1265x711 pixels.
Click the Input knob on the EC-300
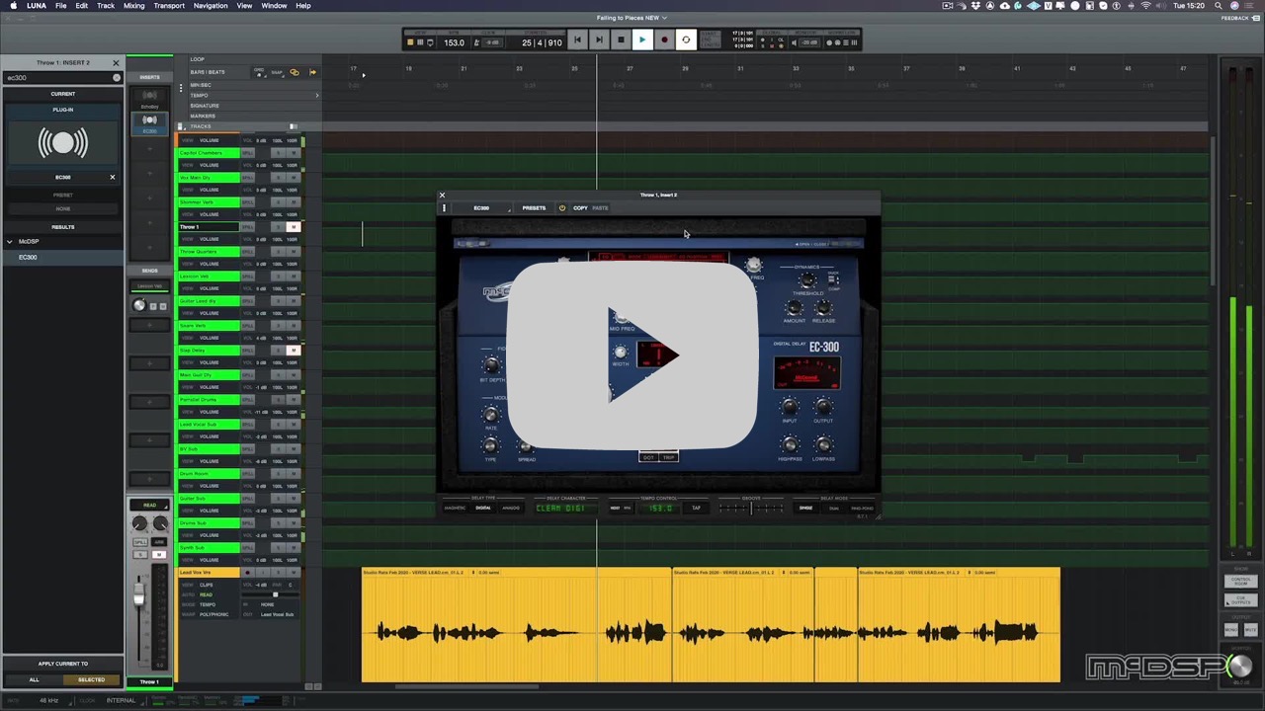pyautogui.click(x=790, y=407)
